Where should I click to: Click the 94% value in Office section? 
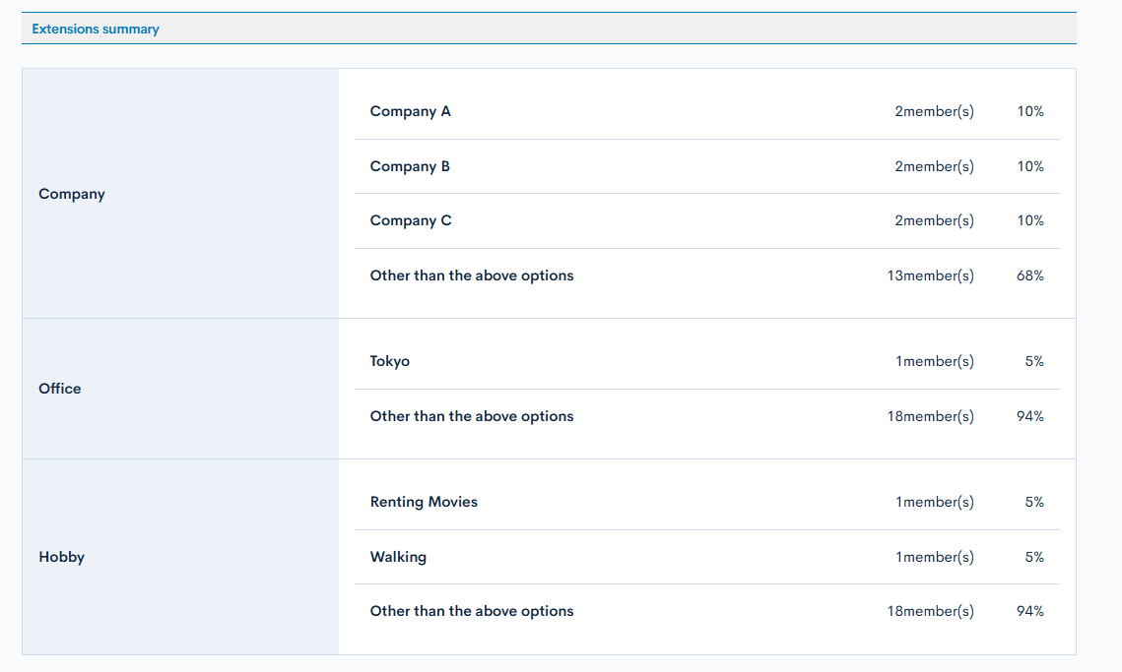click(1030, 416)
